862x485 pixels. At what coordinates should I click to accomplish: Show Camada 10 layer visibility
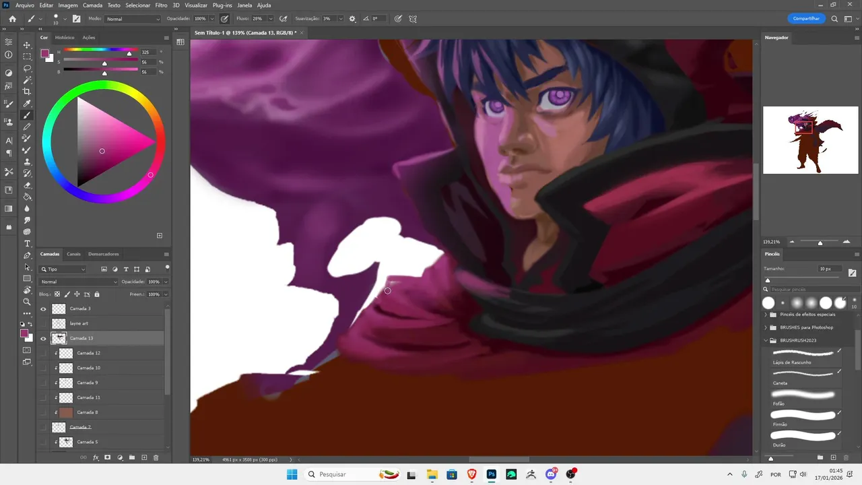click(44, 368)
